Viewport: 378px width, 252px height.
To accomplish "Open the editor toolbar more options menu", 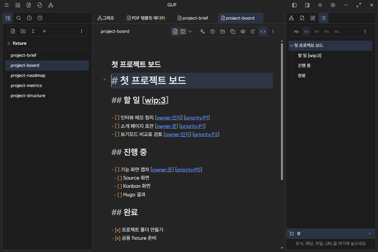I will [x=273, y=31].
